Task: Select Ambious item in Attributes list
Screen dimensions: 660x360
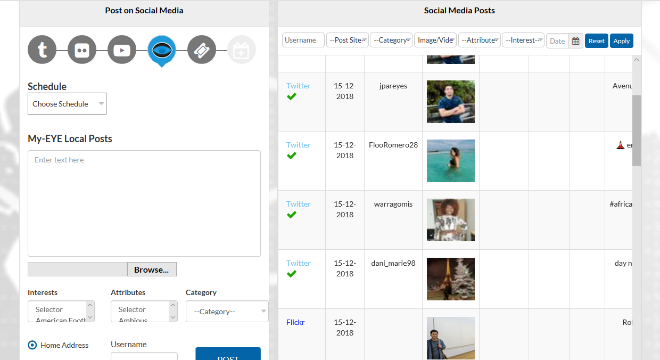Action: click(x=133, y=320)
